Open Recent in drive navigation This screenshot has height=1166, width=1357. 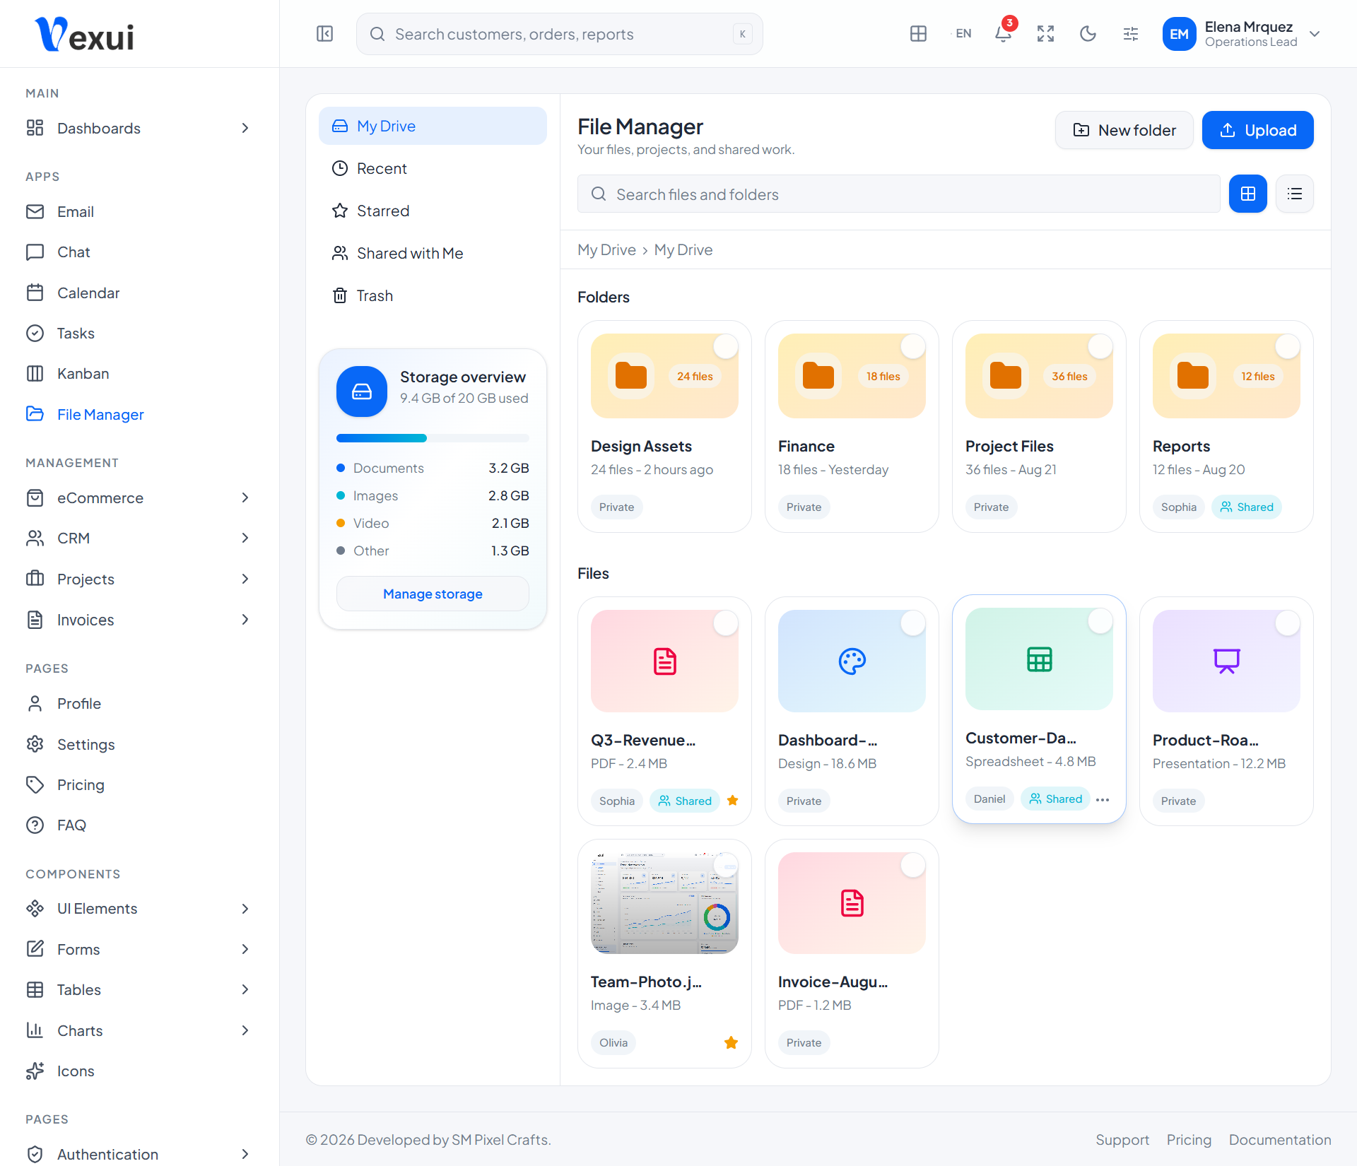coord(433,168)
